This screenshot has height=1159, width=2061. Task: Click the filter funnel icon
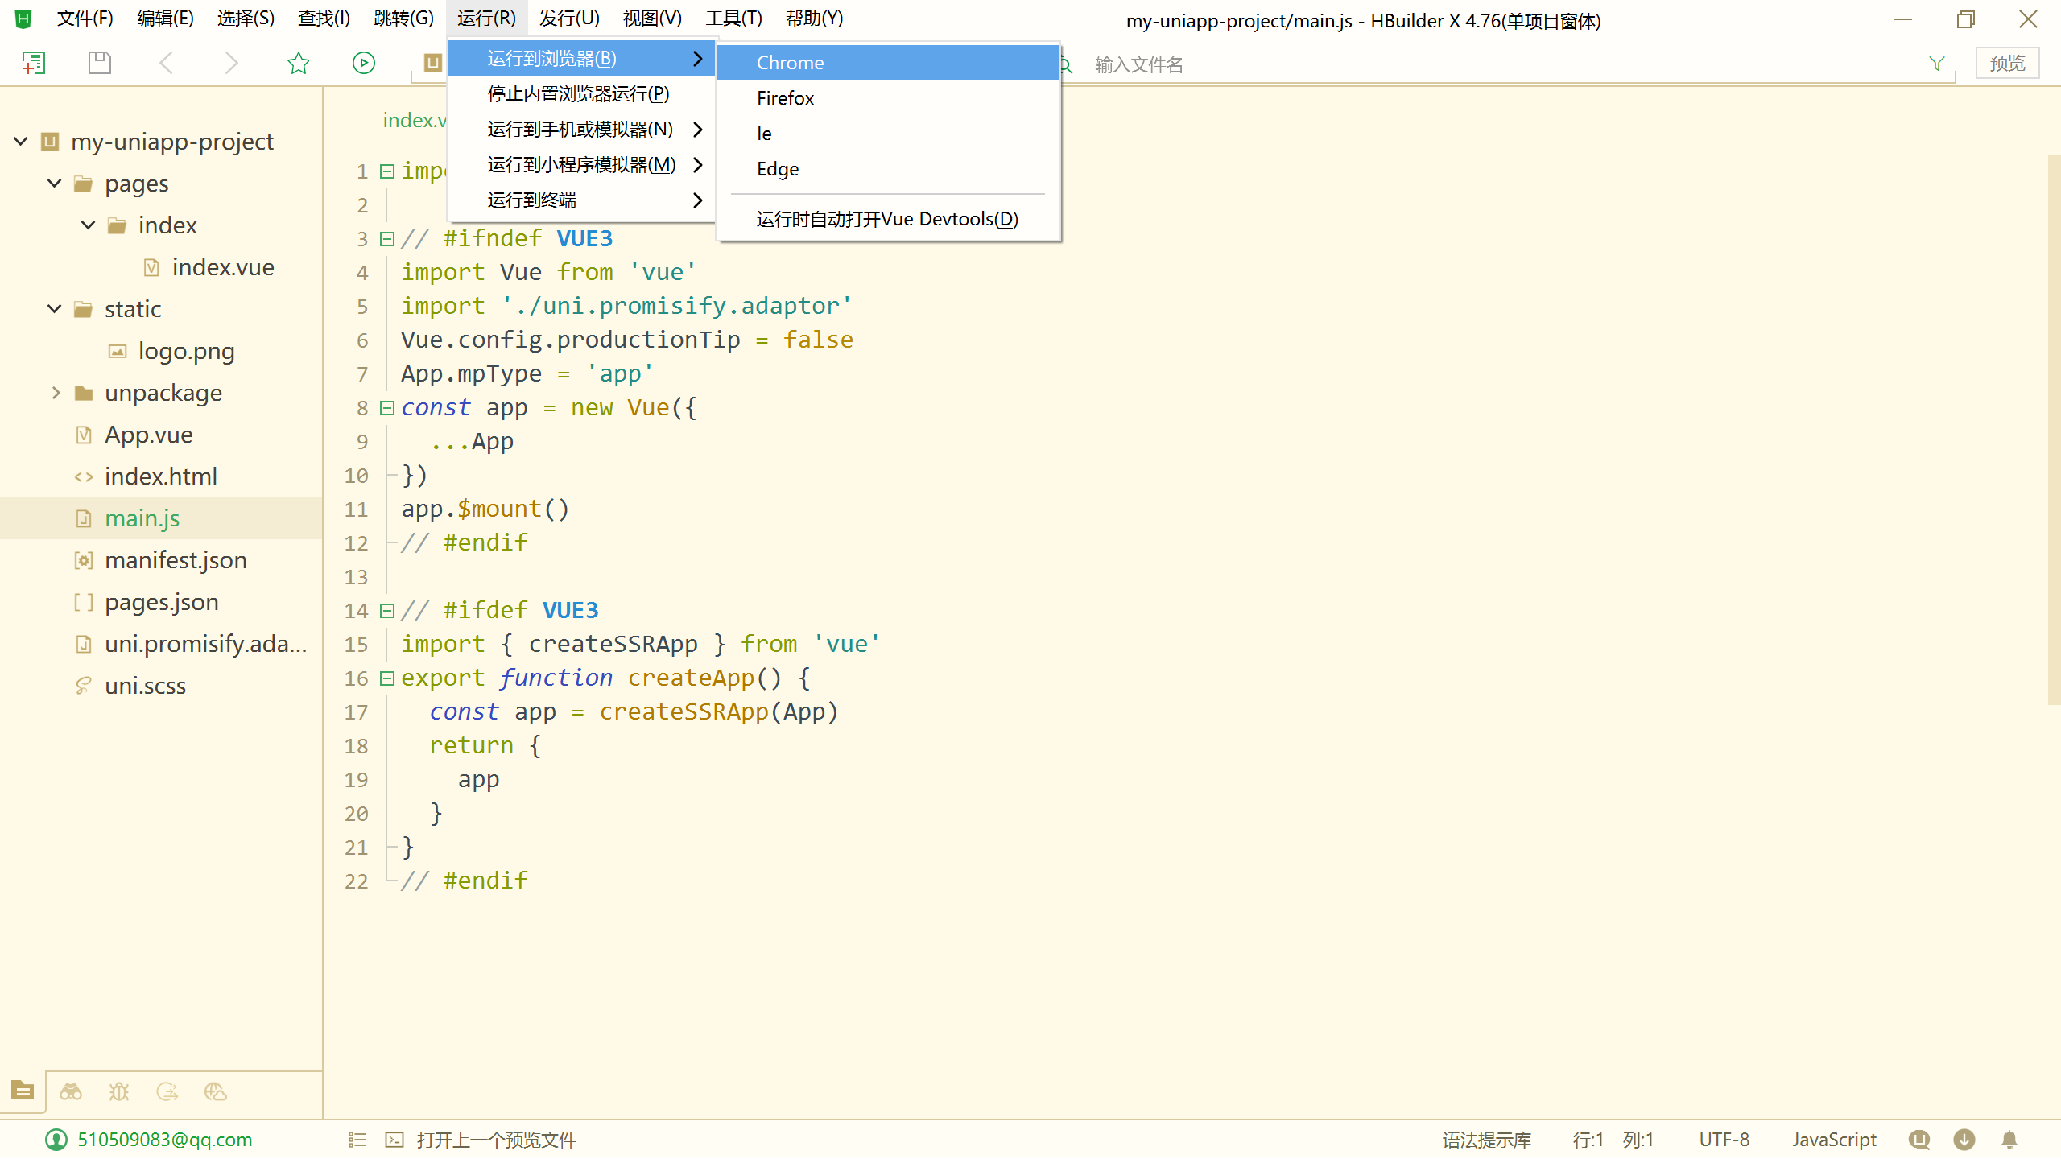[x=1937, y=63]
